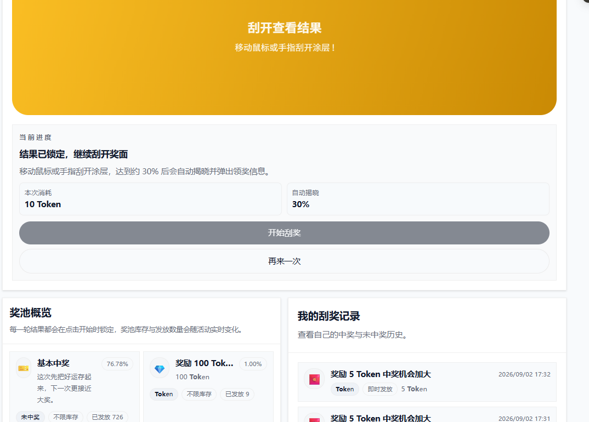Start scratching with the 开始刮奖 button
The height and width of the screenshot is (422, 589).
pos(285,233)
